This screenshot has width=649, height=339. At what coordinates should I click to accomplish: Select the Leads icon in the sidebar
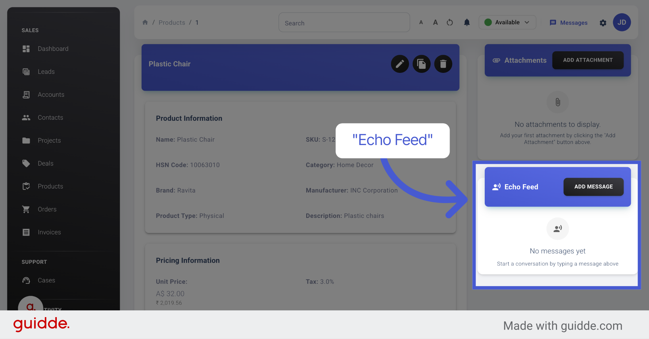[26, 72]
